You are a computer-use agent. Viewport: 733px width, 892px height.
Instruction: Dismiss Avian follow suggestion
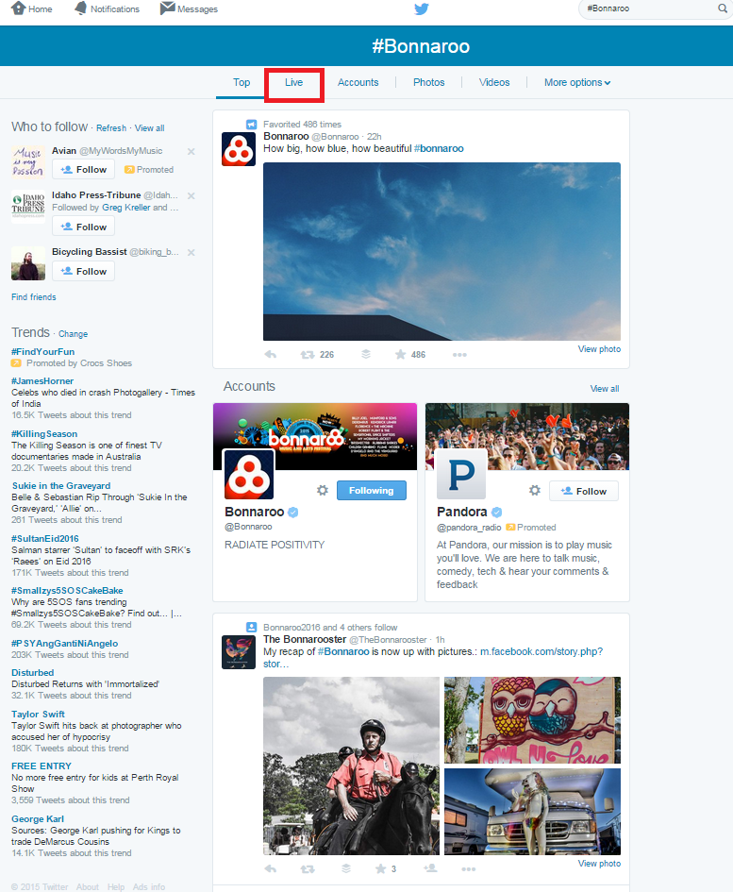(192, 151)
